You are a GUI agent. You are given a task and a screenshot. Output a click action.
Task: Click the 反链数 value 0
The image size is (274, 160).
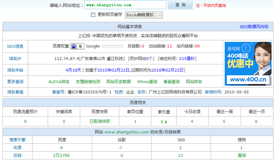tap(143, 46)
